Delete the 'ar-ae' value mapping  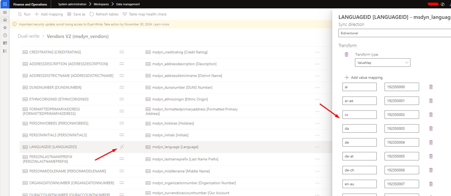coord(431,101)
